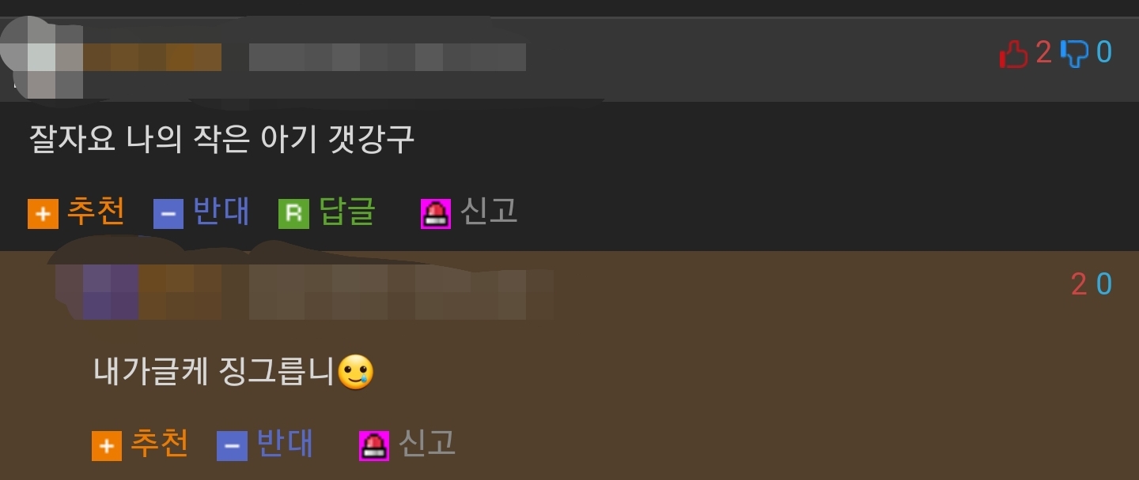Image resolution: width=1139 pixels, height=480 pixels.
Task: Recommend the first comment via 추천
Action: [x=96, y=212]
